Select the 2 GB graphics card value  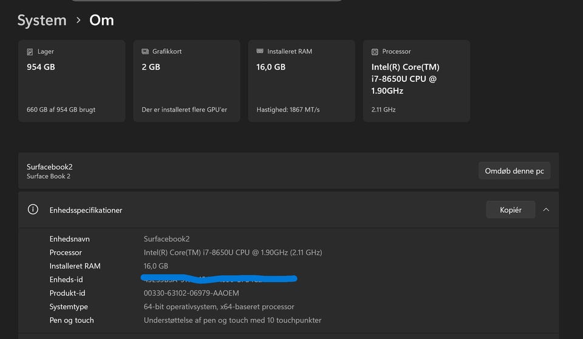[151, 67]
